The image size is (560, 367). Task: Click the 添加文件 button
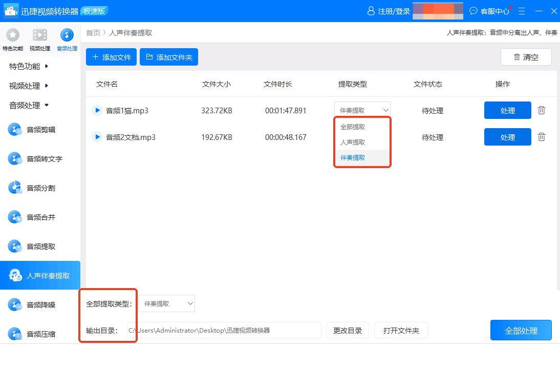pos(112,57)
